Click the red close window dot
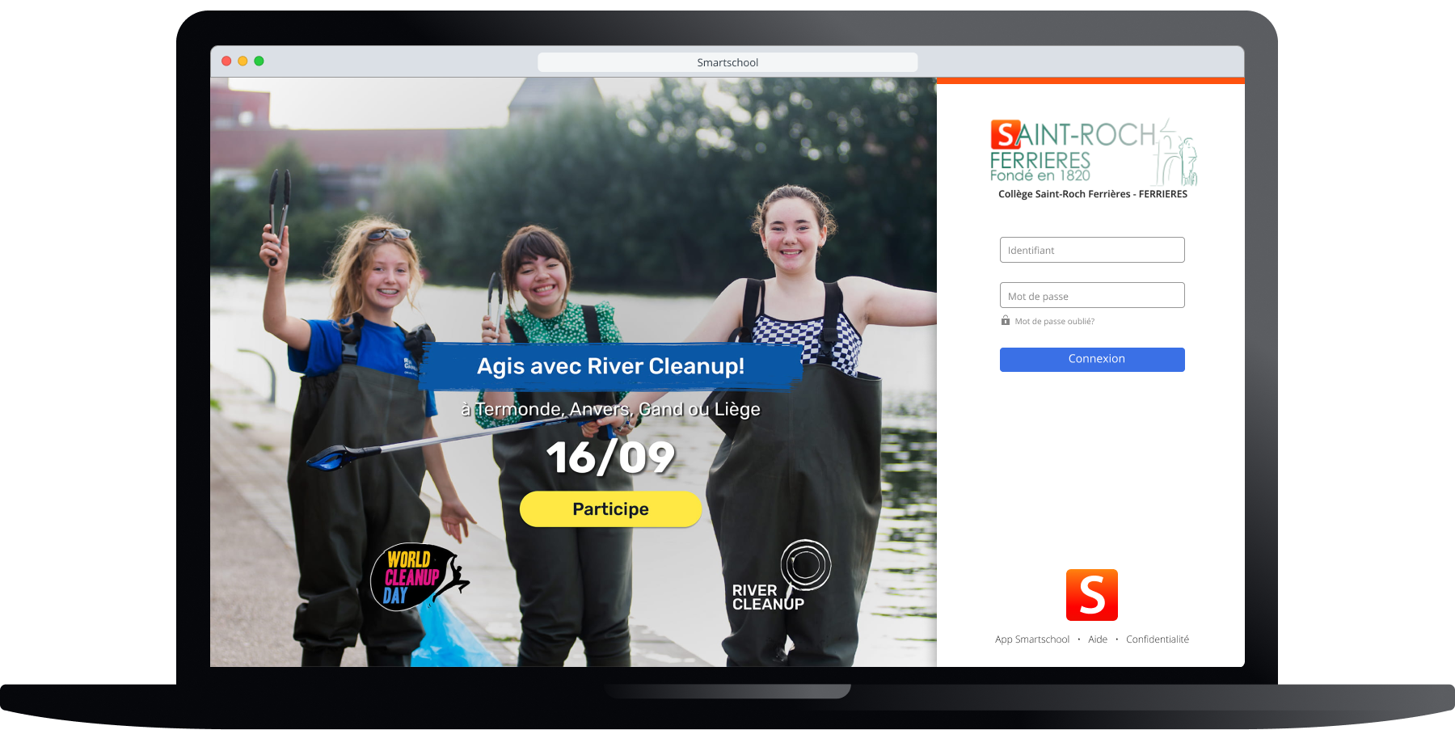The height and width of the screenshot is (730, 1455). pyautogui.click(x=226, y=61)
